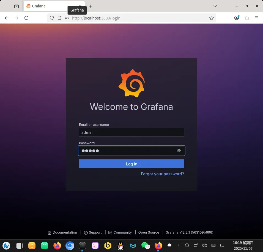Image resolution: width=263 pixels, height=252 pixels.
Task: Minimize the Firefox window
Action: pyautogui.click(x=237, y=6)
